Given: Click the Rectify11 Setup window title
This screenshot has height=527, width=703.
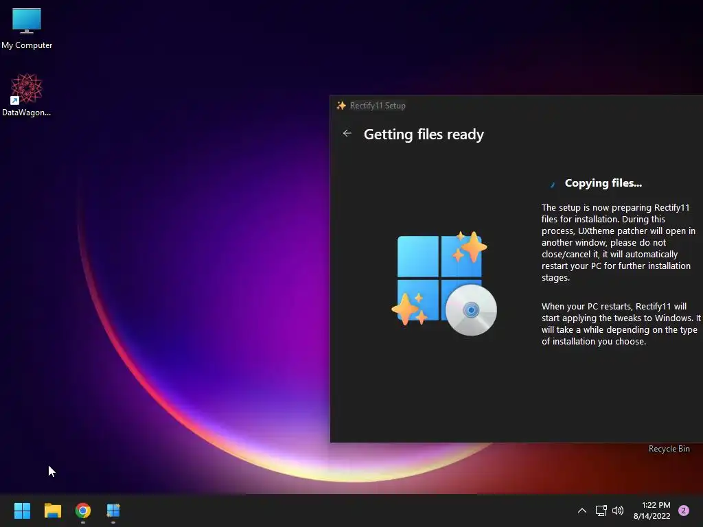Looking at the screenshot, I should point(378,106).
